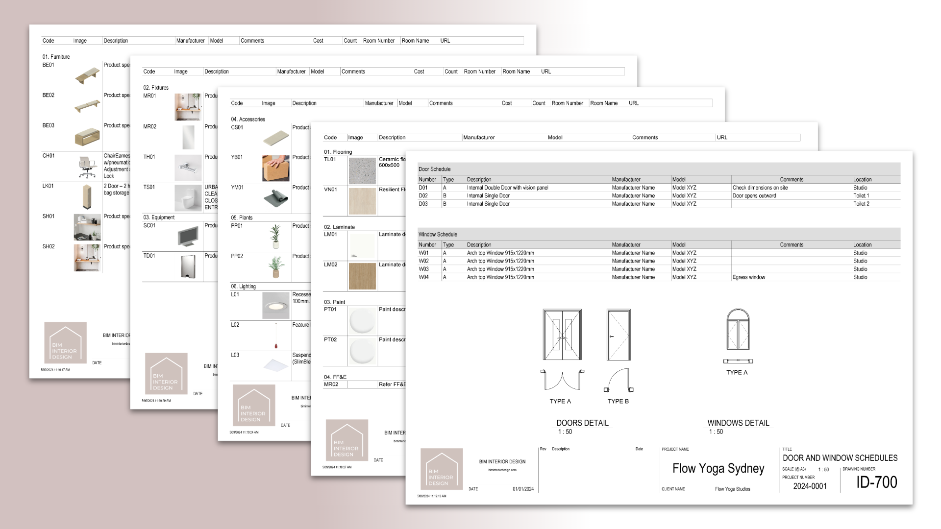The width and height of the screenshot is (941, 529).
Task: Click the white paint PT01 swatch
Action: click(x=362, y=321)
